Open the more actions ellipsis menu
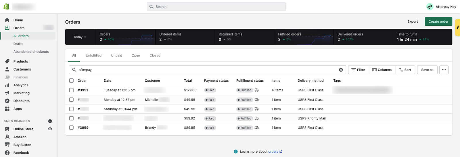This screenshot has height=157, width=460. [x=444, y=70]
